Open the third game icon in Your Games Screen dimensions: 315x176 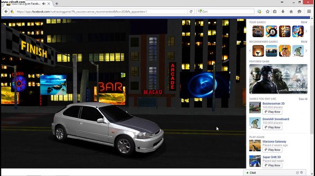click(285, 31)
